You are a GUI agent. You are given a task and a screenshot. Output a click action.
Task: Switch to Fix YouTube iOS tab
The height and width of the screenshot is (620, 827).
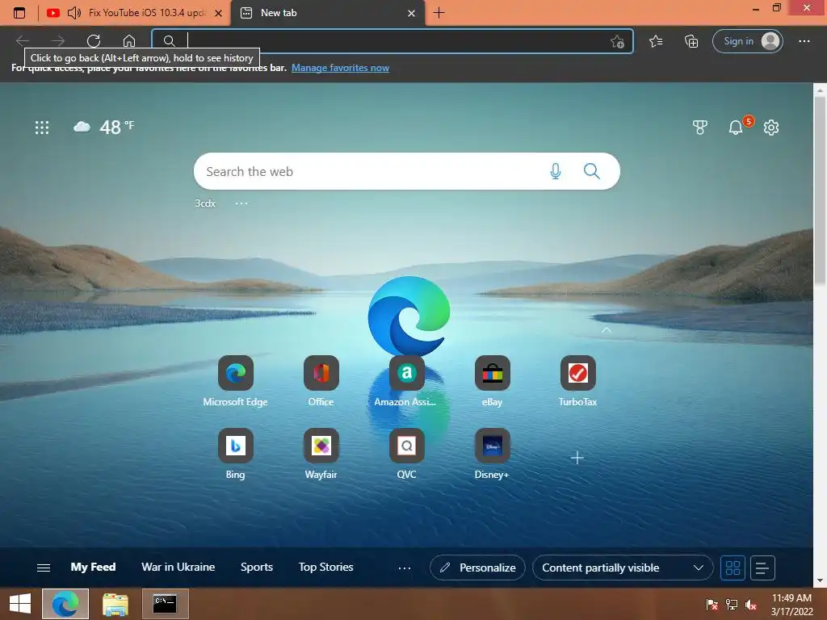click(x=135, y=13)
